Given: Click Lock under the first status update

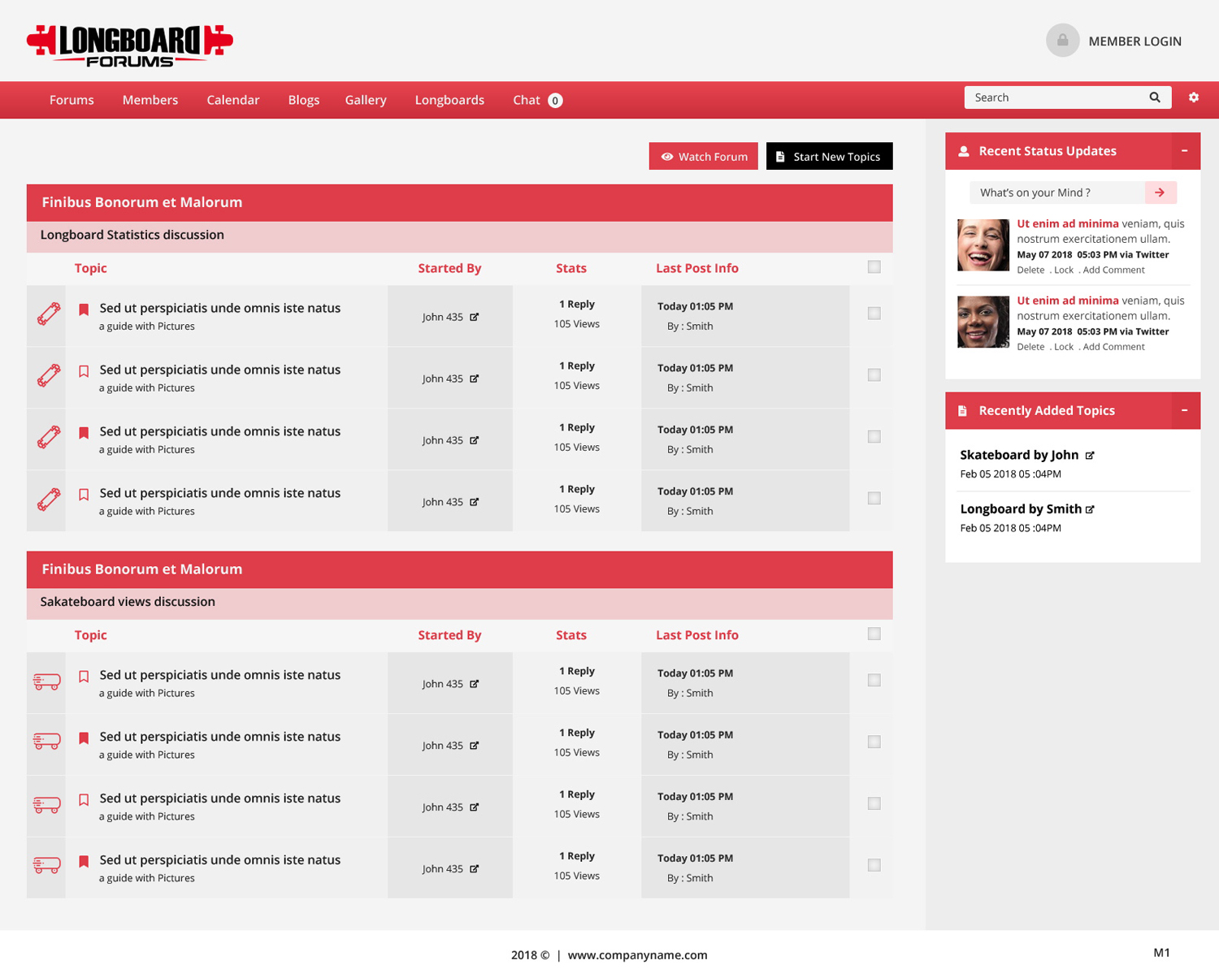Looking at the screenshot, I should tap(1064, 270).
